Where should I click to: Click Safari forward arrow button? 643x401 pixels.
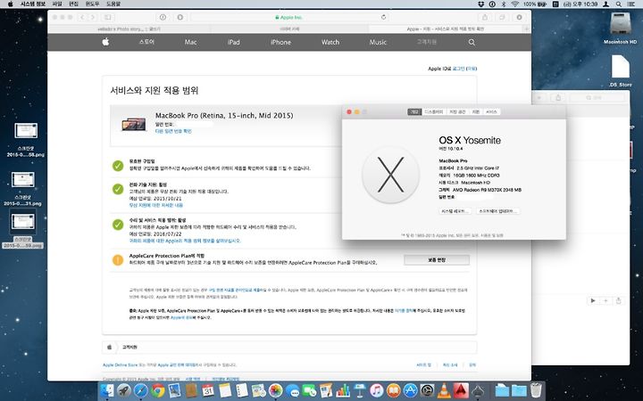[93, 17]
